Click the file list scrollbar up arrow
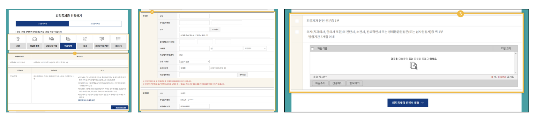Screen dimensions: 536x121 [x=516, y=53]
